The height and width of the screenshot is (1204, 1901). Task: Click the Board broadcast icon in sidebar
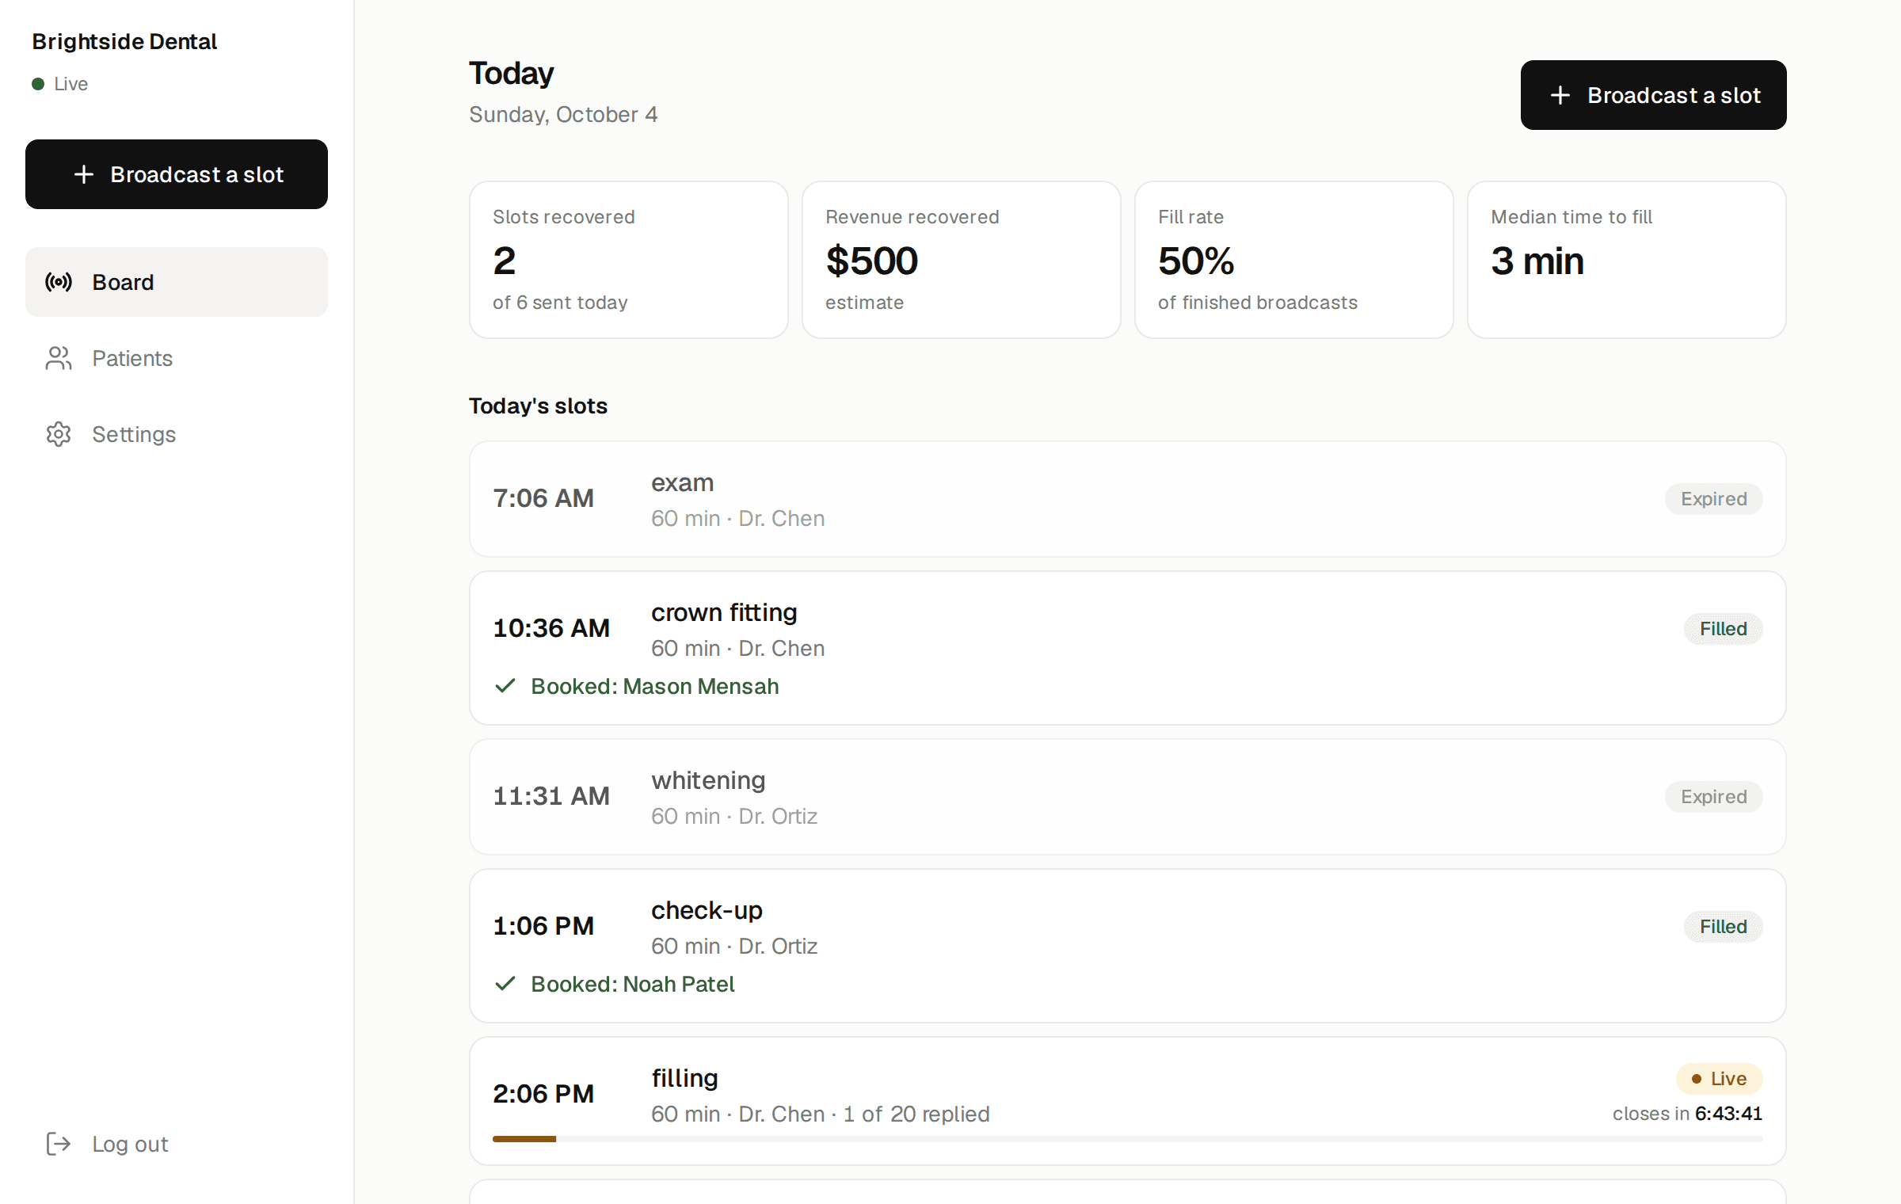tap(59, 282)
